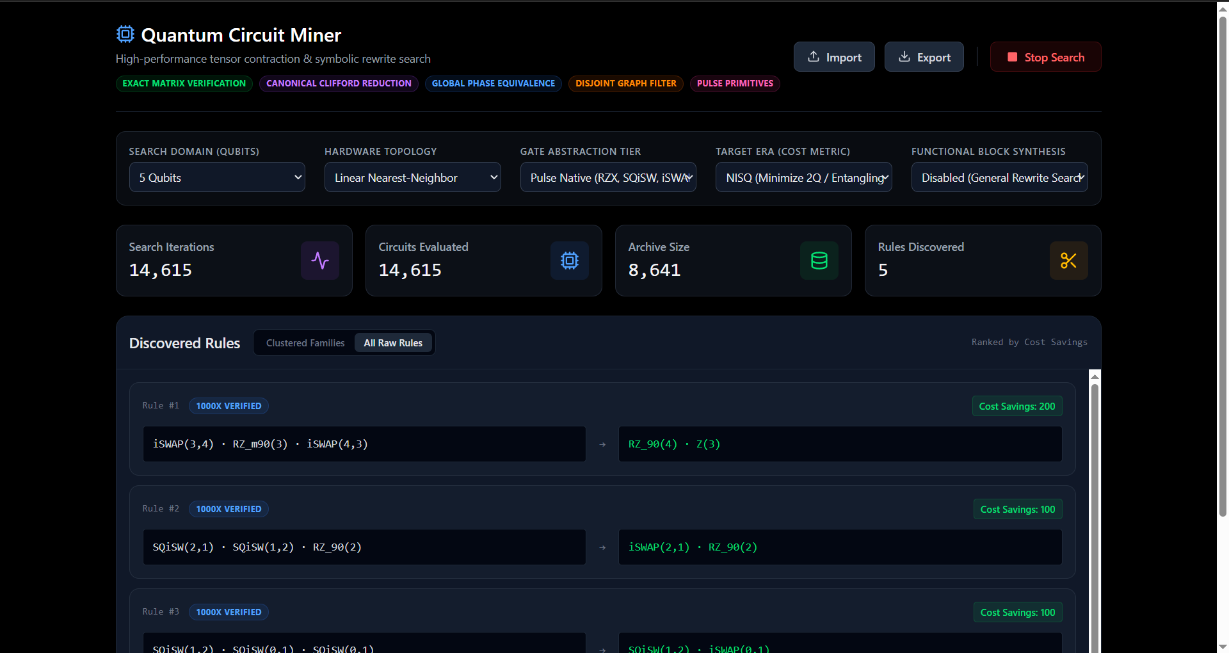Click the High-performance tensor contraction subtitle
The height and width of the screenshot is (653, 1229).
pyautogui.click(x=273, y=59)
